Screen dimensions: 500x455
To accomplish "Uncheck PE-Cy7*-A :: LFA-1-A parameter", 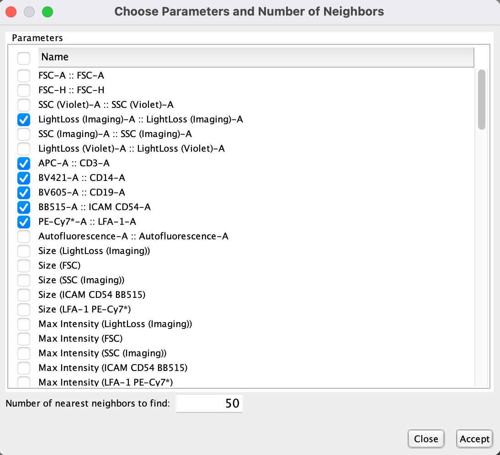I will [23, 222].
